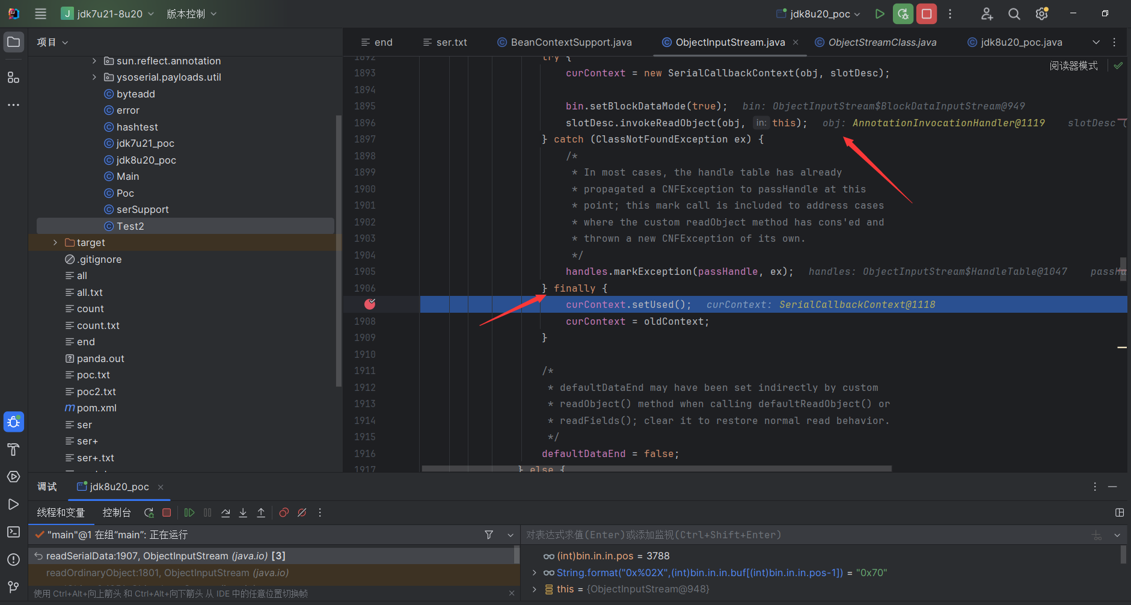Viewport: 1131px width, 605px height.
Task: Click Stop in the debug toolbar
Action: (167, 512)
